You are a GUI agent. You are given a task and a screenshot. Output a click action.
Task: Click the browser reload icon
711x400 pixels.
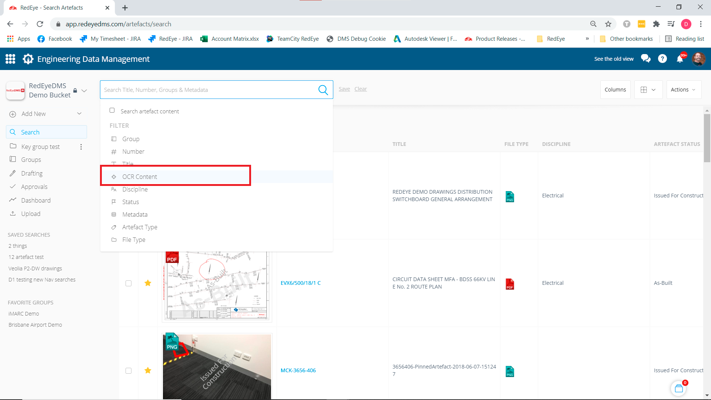40,24
